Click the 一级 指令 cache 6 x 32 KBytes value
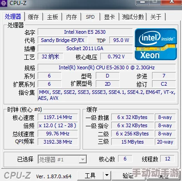This screenshot has height=181, width=182. (x=133, y=125)
